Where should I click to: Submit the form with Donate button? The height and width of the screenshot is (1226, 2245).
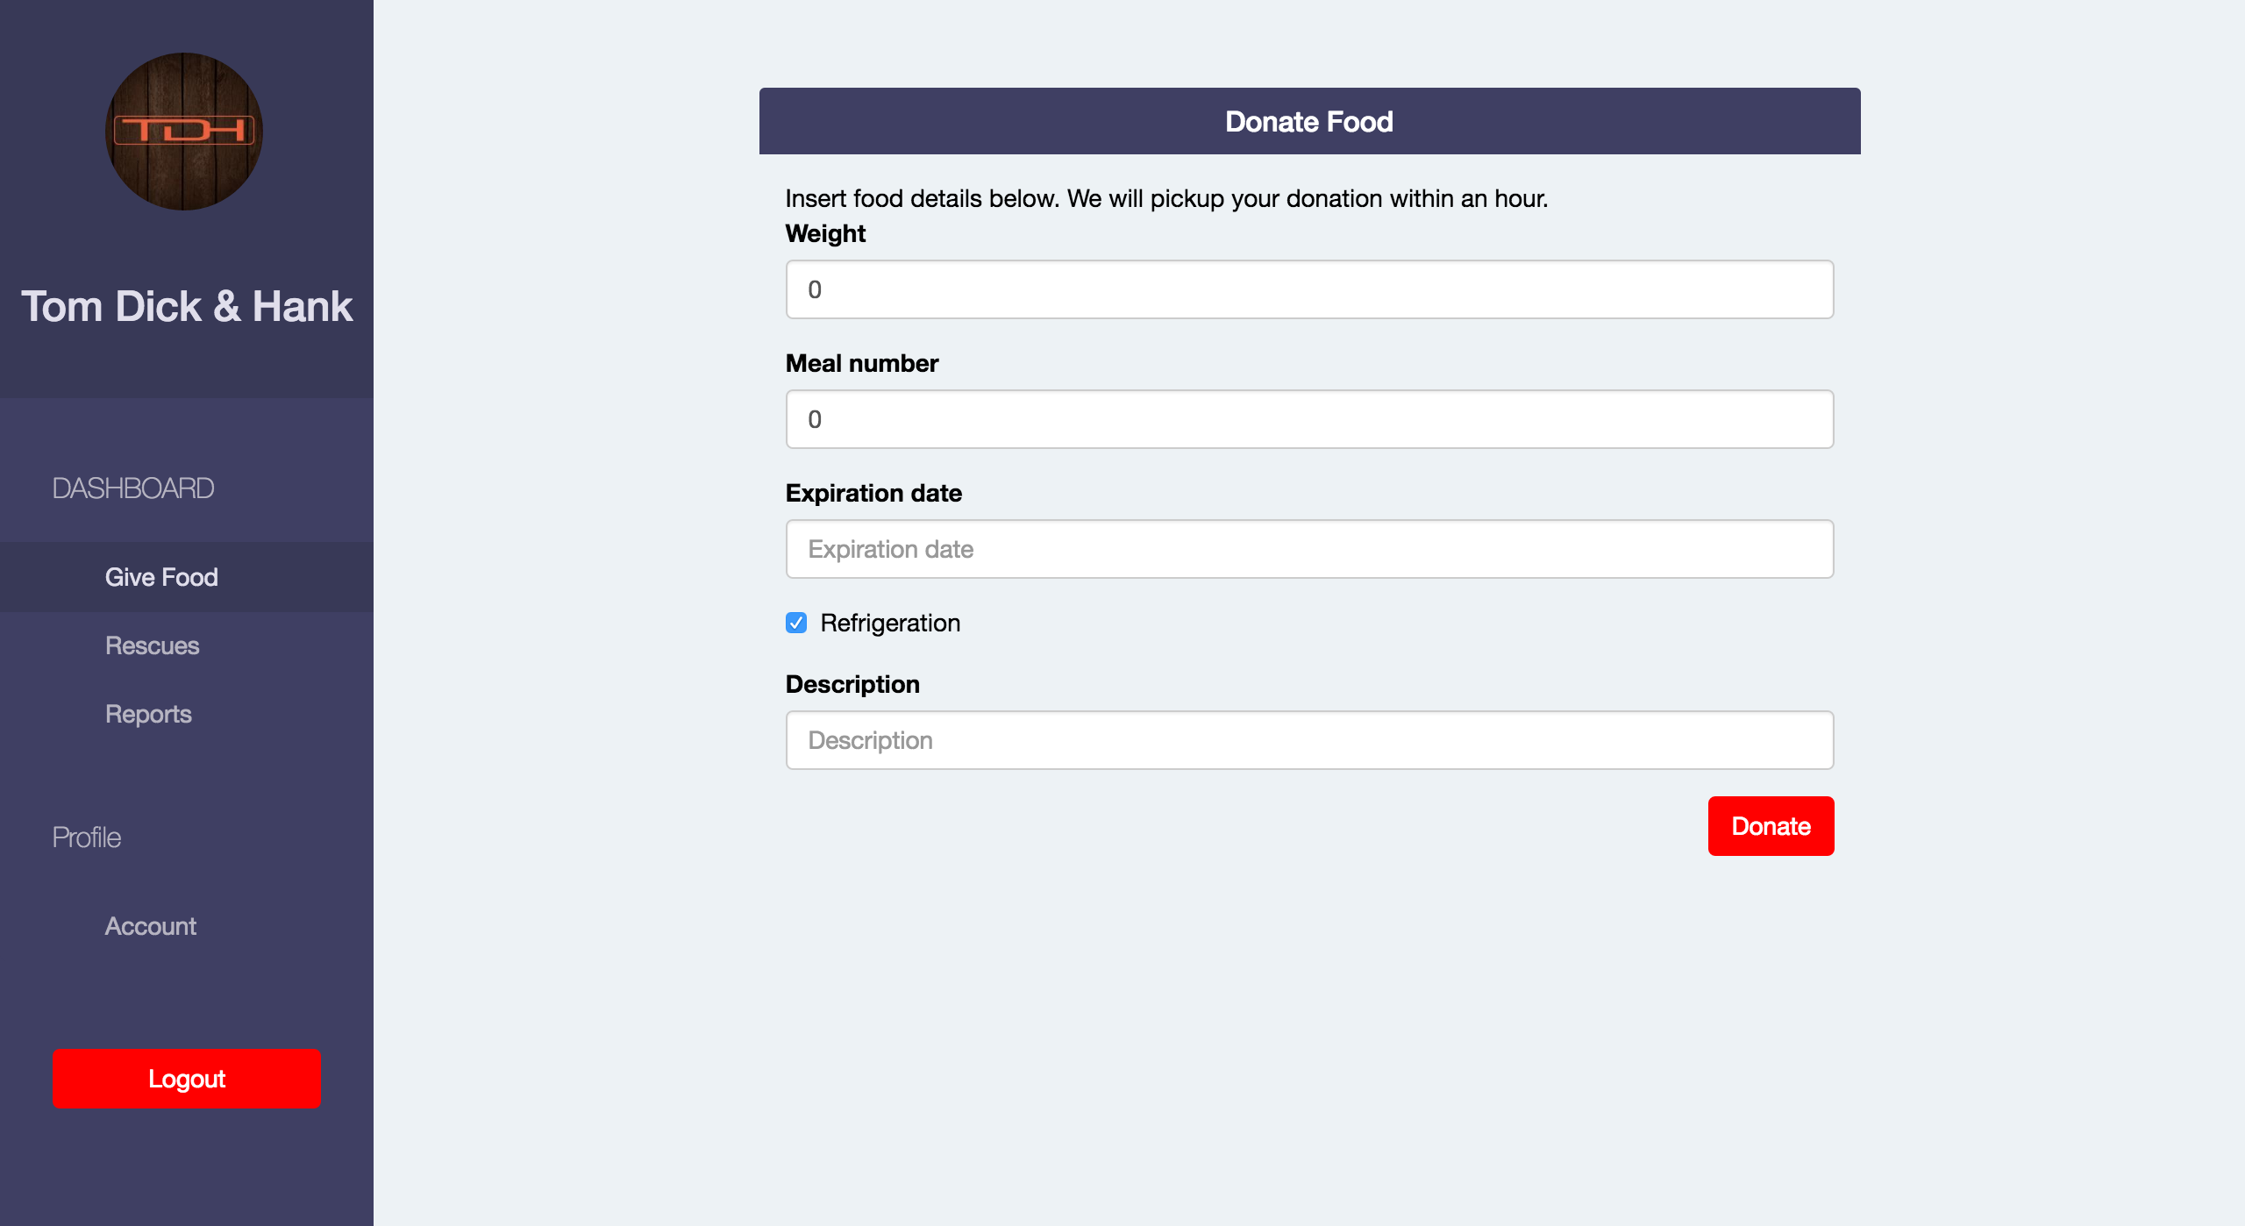pyautogui.click(x=1771, y=826)
